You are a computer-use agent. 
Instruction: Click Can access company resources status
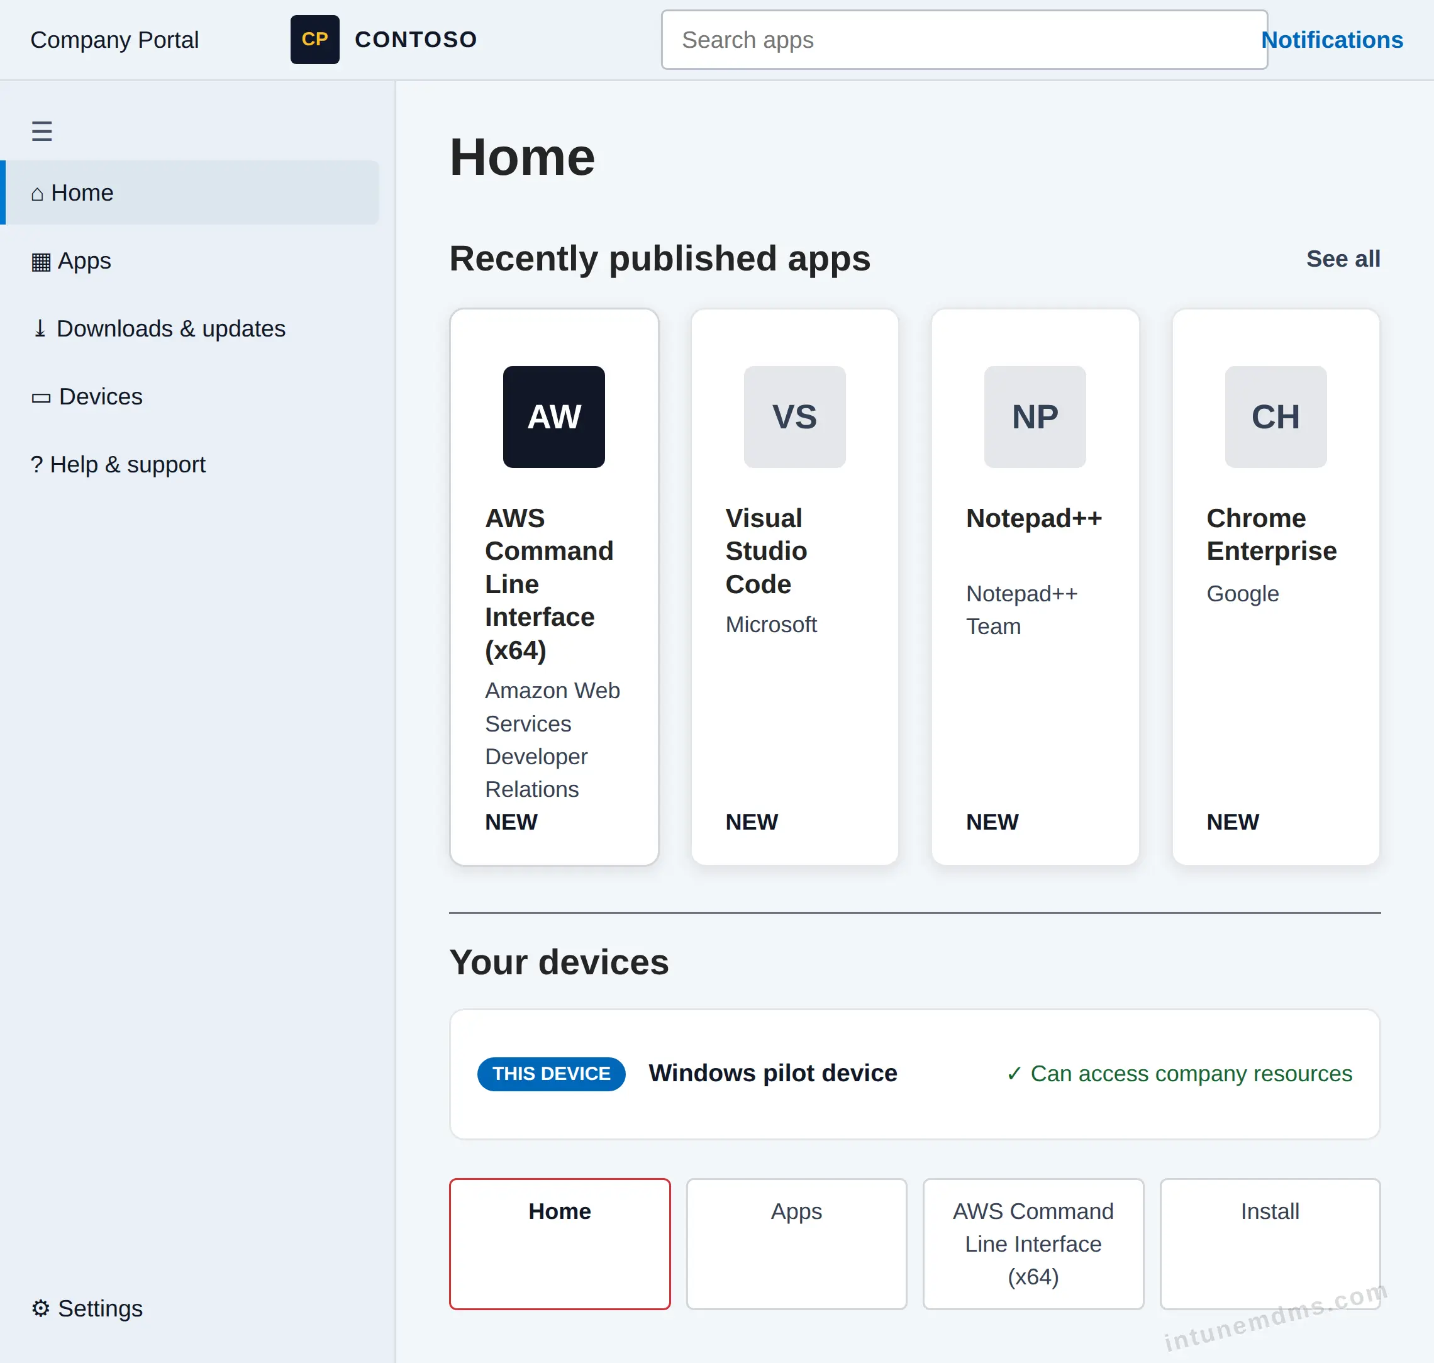[1179, 1074]
